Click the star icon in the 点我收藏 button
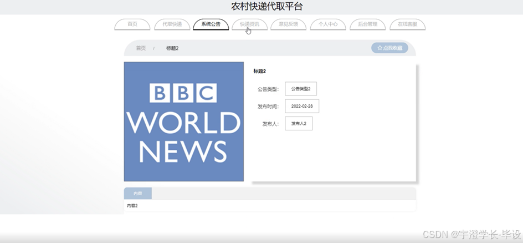Viewport: 523px width, 243px height. [x=380, y=48]
